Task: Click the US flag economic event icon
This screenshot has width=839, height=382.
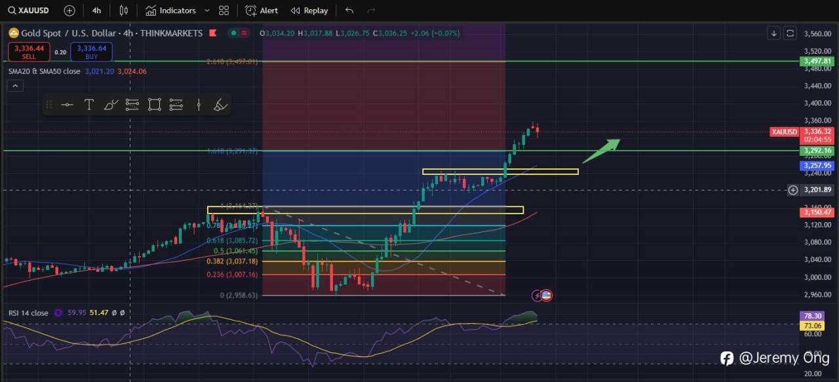Action: pos(547,296)
